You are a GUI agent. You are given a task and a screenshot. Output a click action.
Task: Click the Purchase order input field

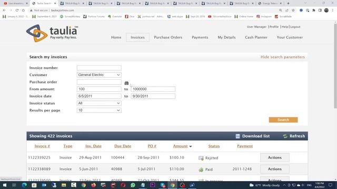click(99, 82)
